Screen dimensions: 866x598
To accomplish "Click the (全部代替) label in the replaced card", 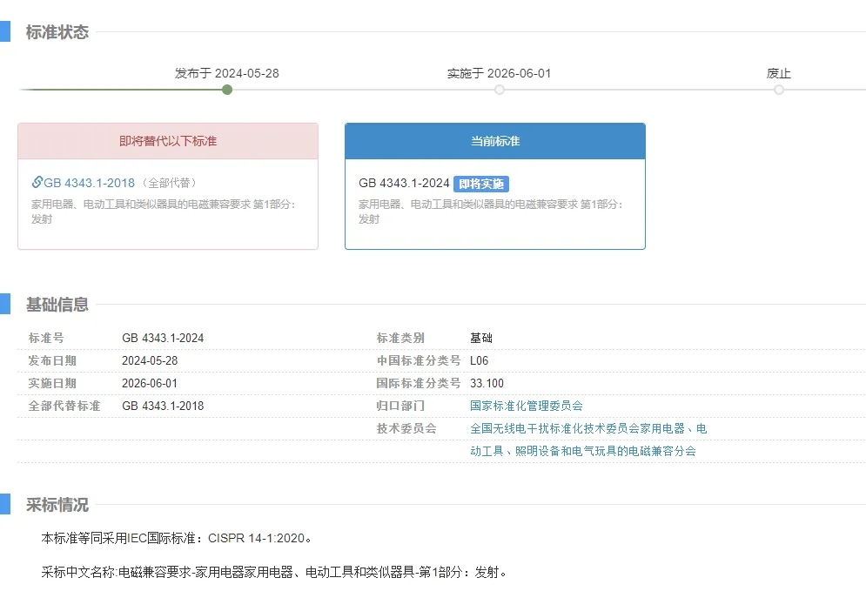I will (169, 184).
